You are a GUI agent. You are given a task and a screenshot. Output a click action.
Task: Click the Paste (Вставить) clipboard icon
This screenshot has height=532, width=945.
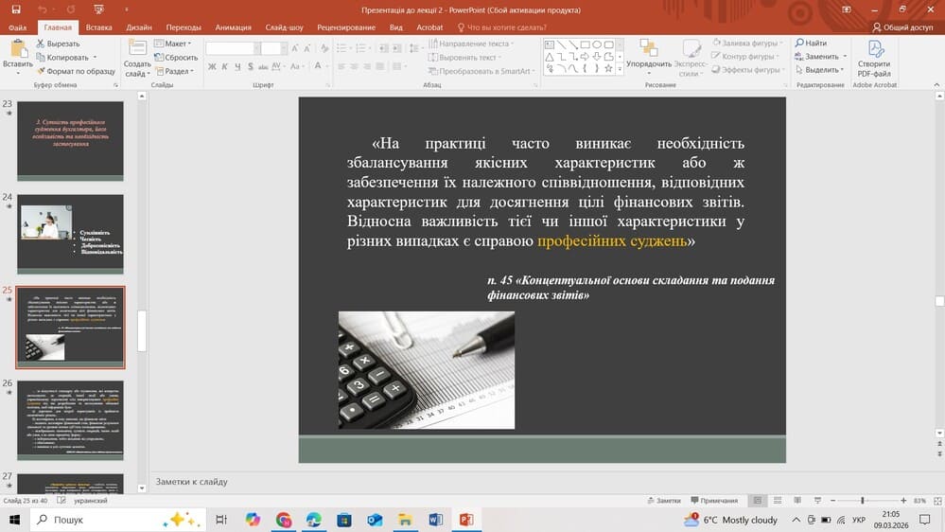[x=17, y=49]
